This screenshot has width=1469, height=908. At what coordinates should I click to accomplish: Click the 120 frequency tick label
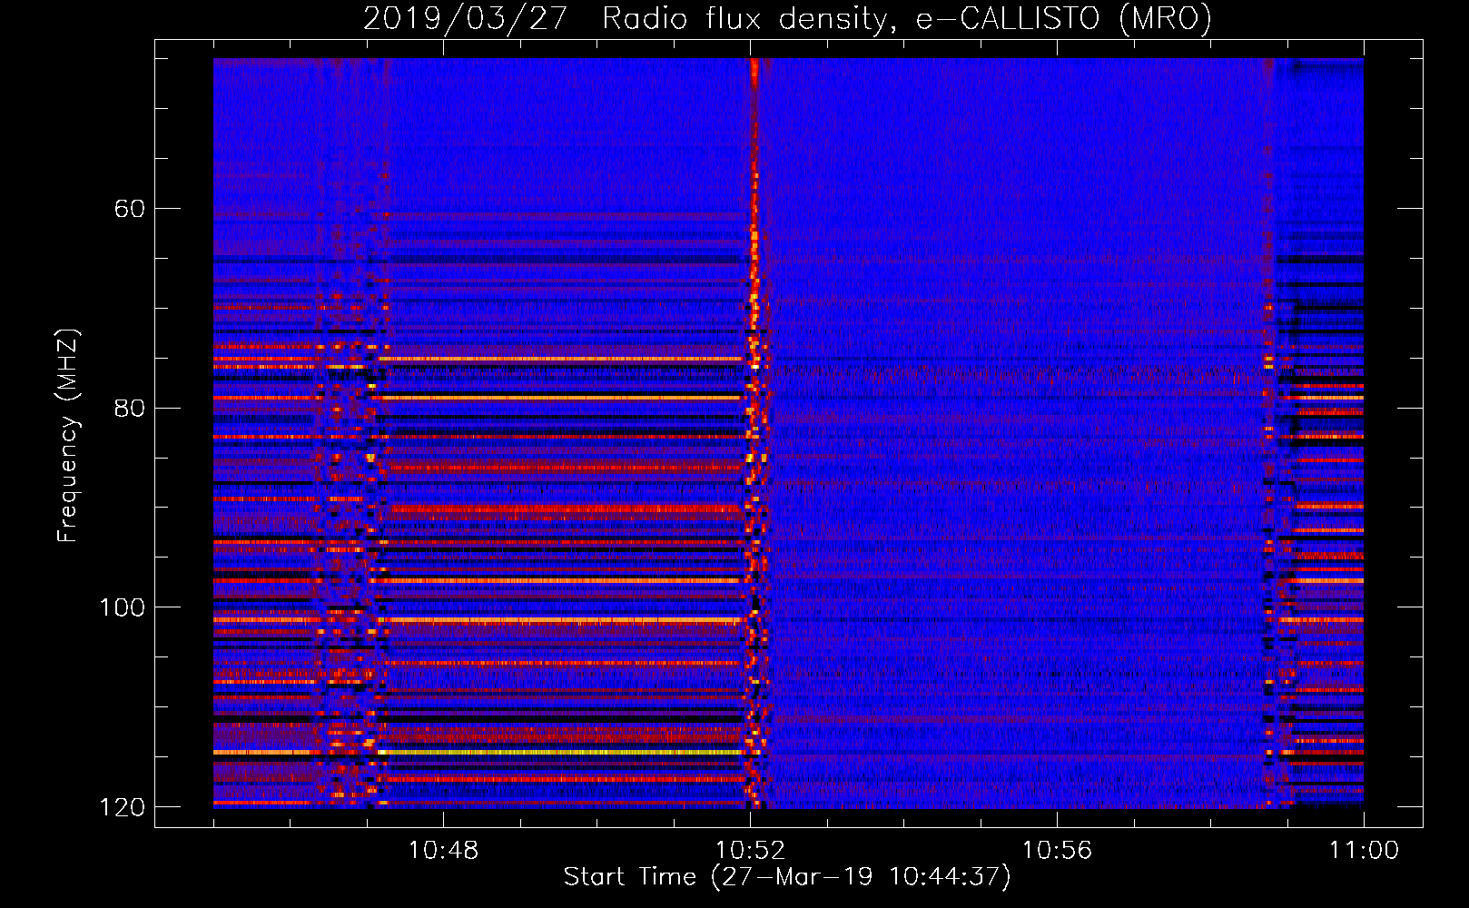(122, 807)
